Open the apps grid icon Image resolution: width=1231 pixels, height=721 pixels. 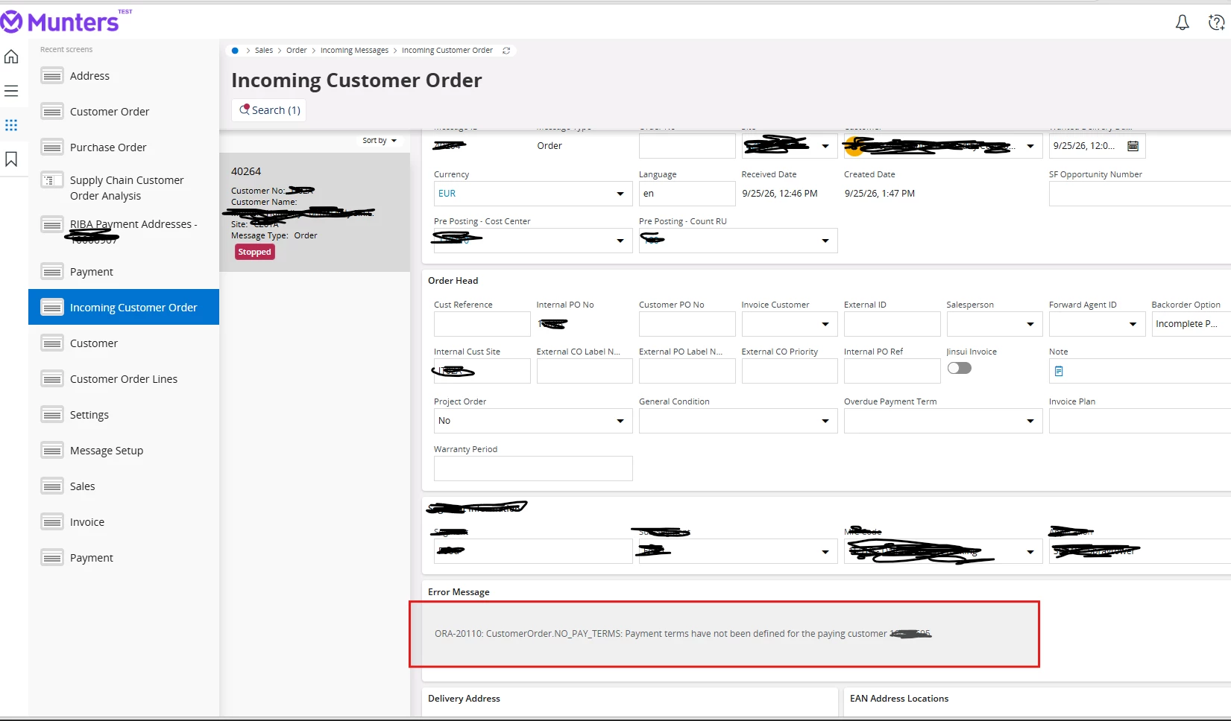(x=11, y=125)
